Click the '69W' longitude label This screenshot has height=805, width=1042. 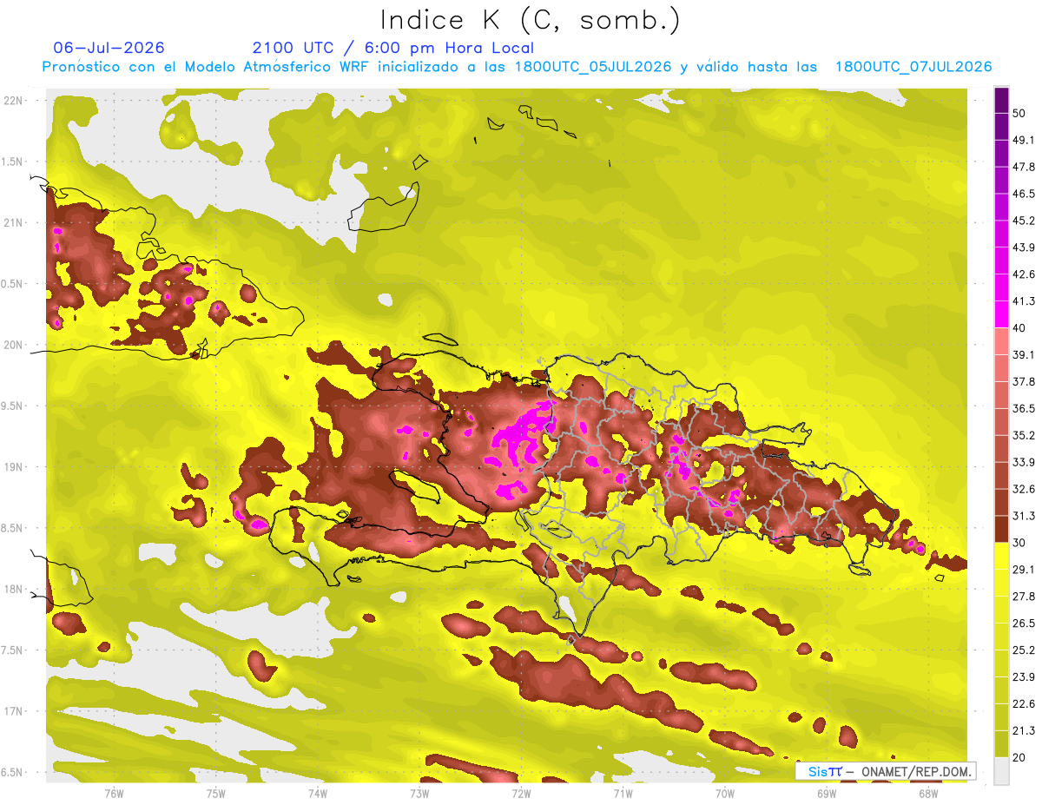[x=827, y=792]
